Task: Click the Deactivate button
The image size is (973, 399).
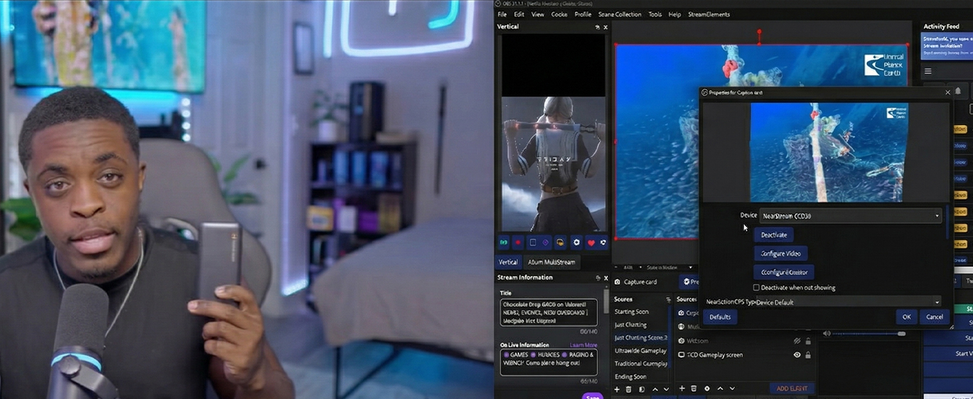Action: [x=774, y=235]
